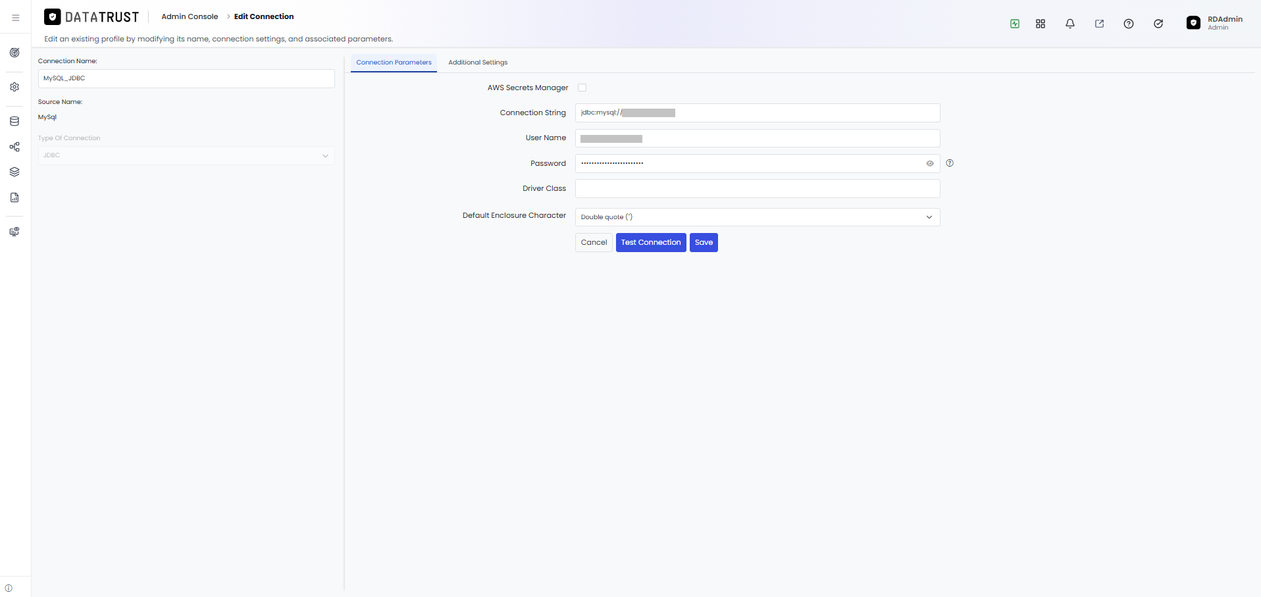Click the help icon next to Password
1261x597 pixels.
(950, 163)
